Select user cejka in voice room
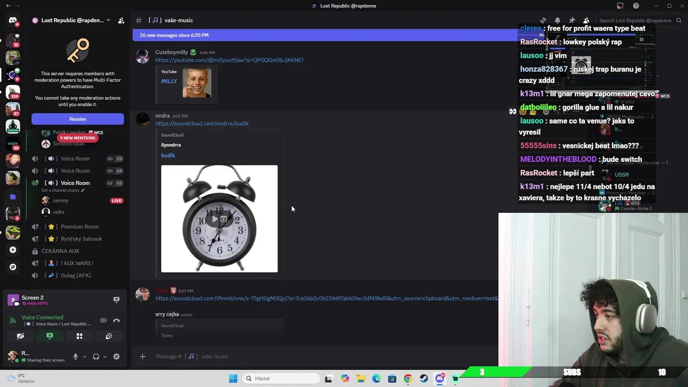The width and height of the screenshot is (688, 387). [59, 212]
